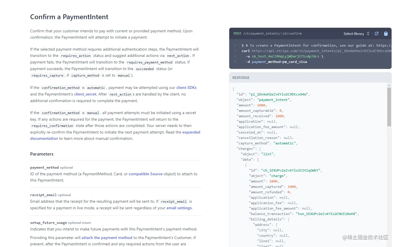Click the Parameters section heading

[42, 154]
